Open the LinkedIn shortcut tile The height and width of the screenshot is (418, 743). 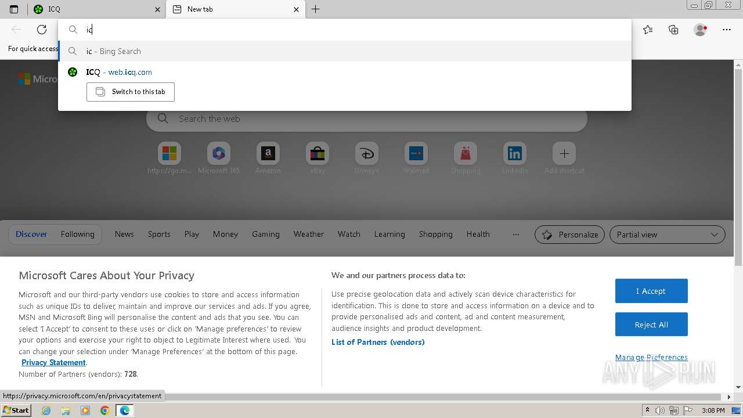click(x=515, y=158)
